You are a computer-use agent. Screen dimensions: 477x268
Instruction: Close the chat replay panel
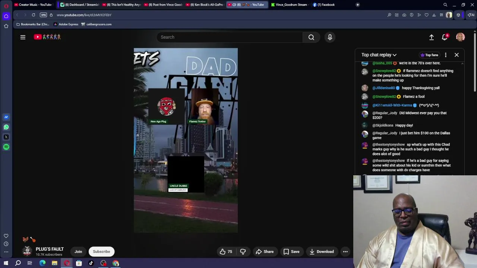(x=457, y=55)
